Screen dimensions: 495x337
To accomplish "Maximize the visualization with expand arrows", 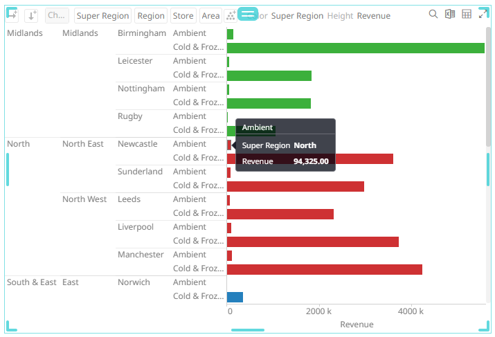I will click(x=483, y=15).
